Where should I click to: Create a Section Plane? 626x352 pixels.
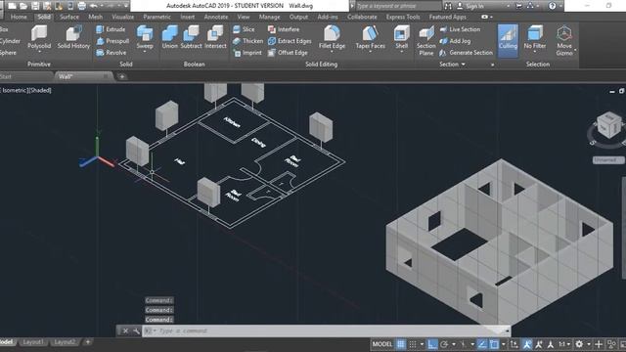[426, 40]
